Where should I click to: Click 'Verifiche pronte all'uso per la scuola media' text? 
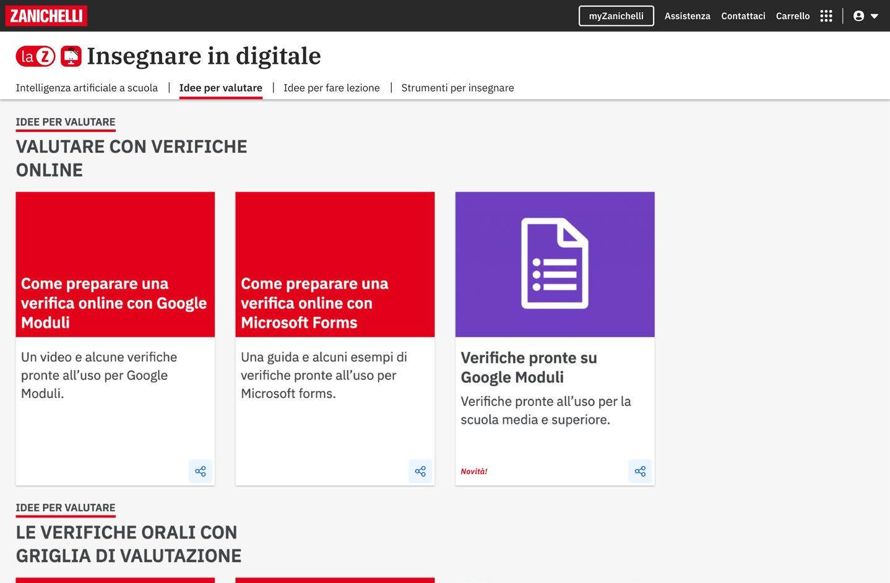click(546, 410)
